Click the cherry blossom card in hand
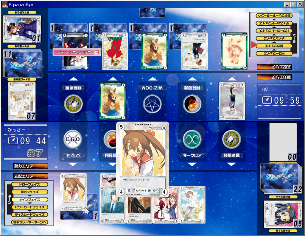Viewport: 305px width, 236px height. coord(108,180)
